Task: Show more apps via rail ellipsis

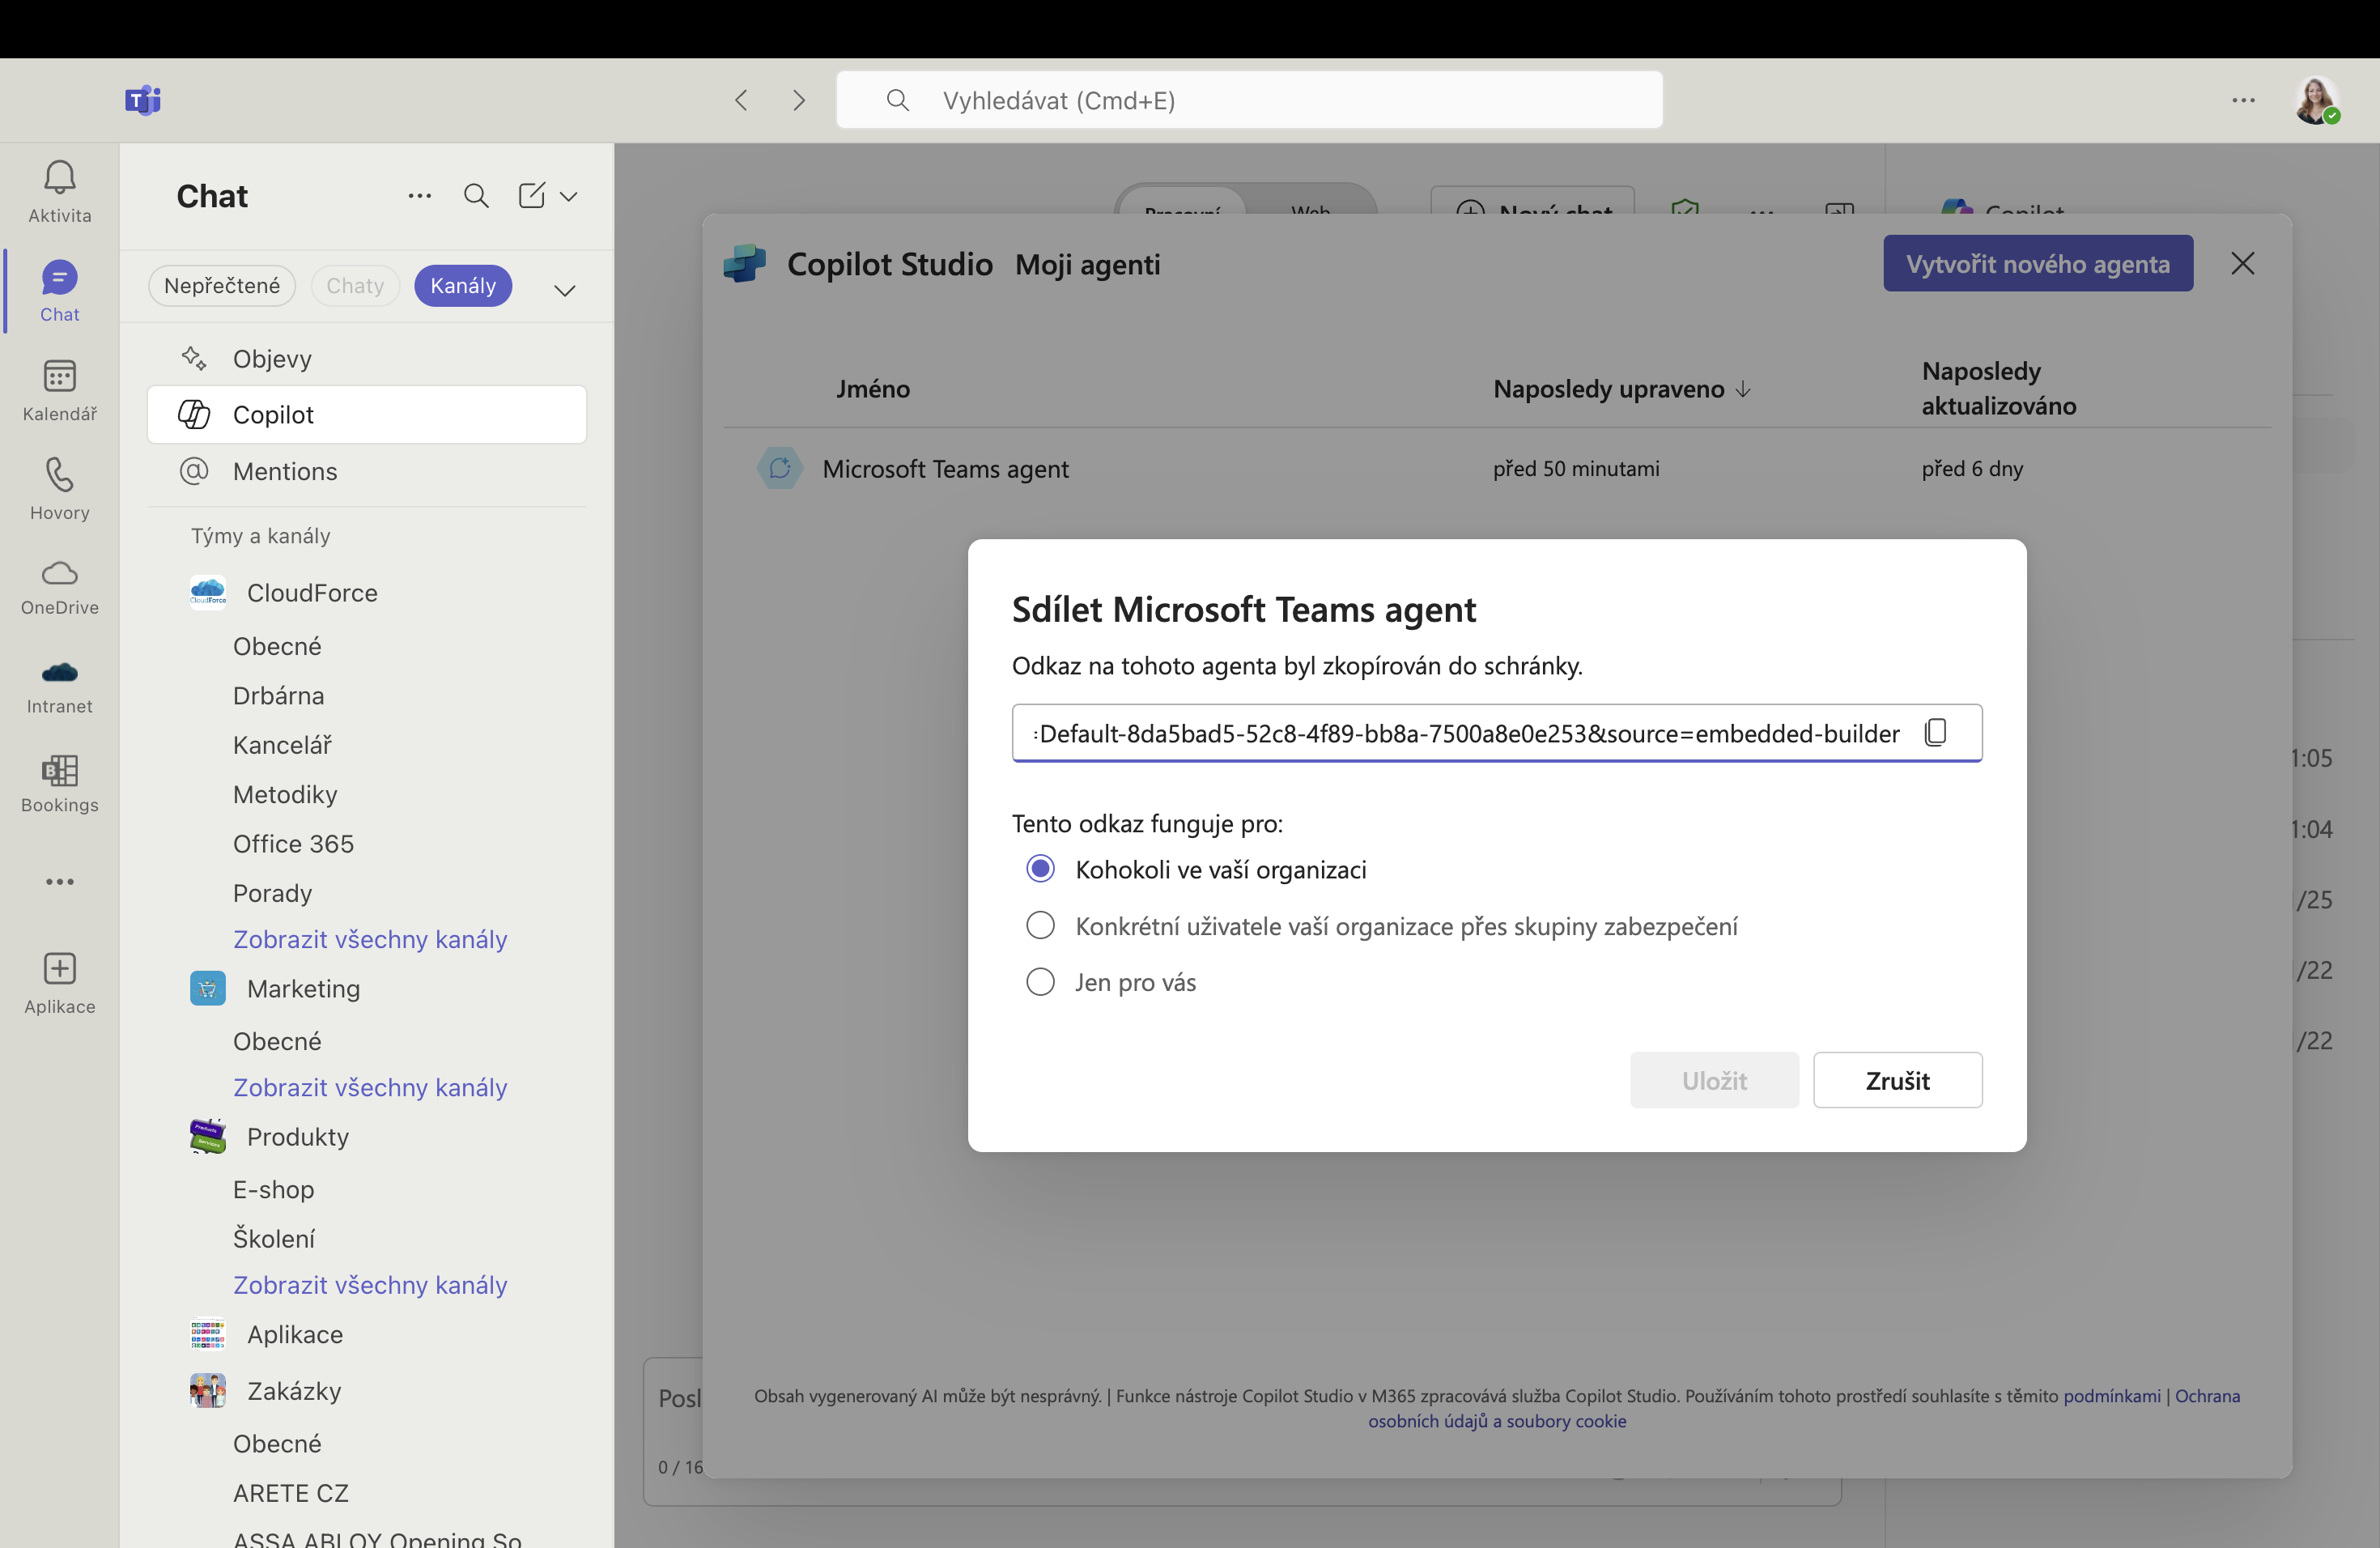Action: coord(59,882)
